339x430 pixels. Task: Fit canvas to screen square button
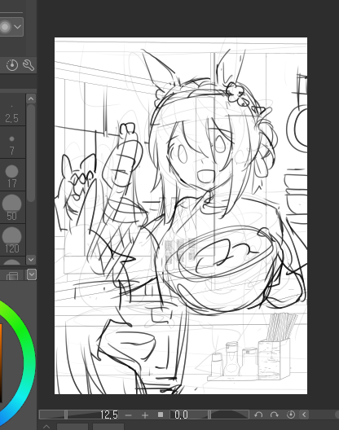161,415
